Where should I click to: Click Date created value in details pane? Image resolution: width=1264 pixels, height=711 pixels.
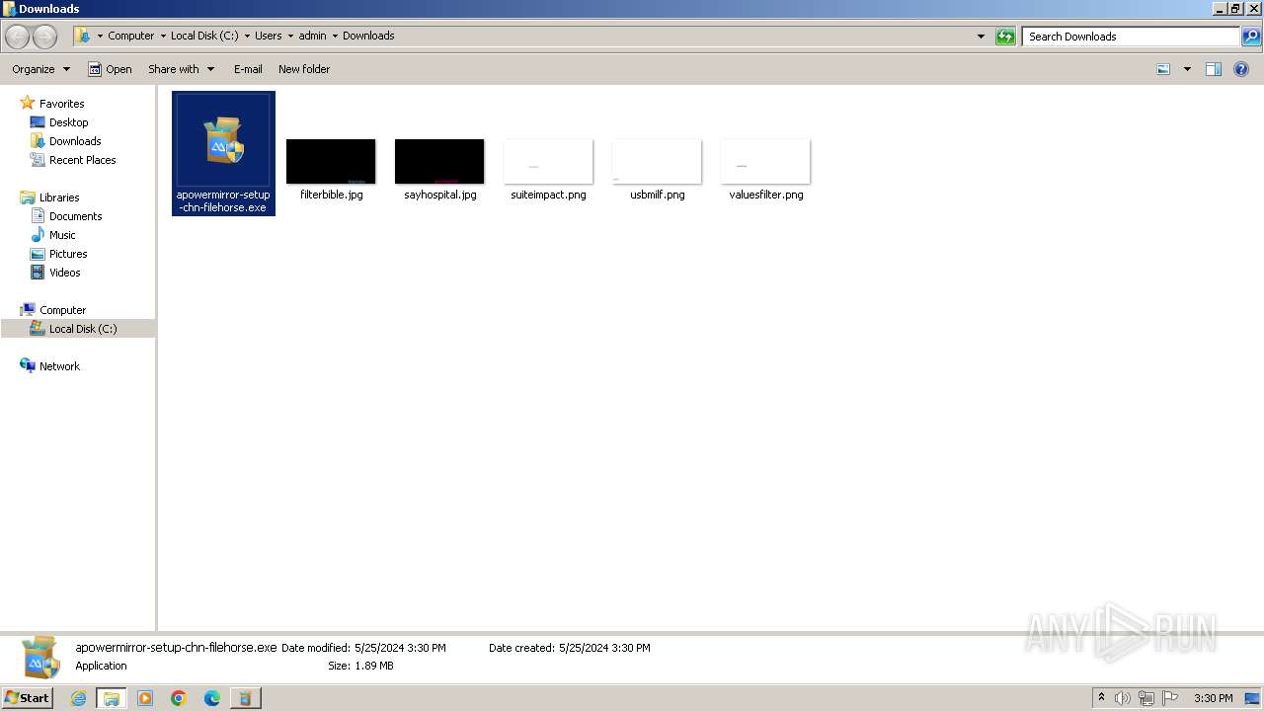coord(604,648)
